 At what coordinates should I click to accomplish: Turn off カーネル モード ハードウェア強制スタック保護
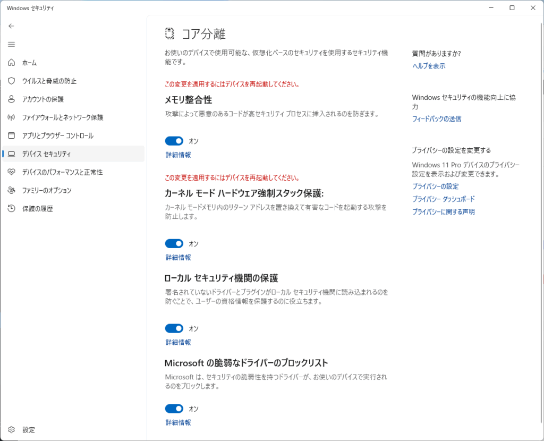pos(174,243)
